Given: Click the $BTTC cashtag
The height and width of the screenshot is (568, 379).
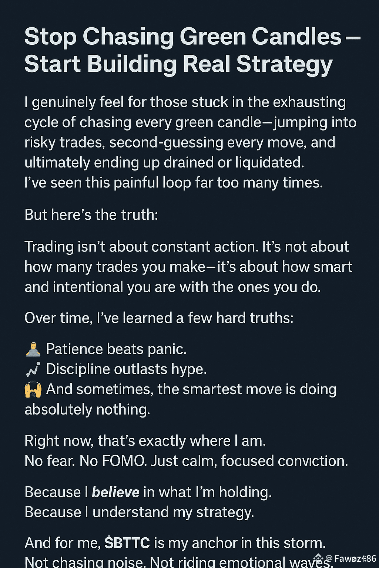Looking at the screenshot, I should pos(127,543).
